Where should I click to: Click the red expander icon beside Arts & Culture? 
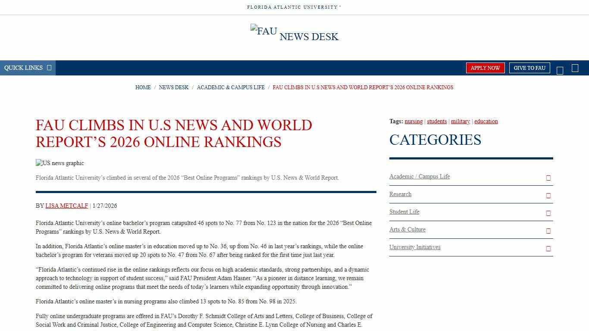(548, 231)
